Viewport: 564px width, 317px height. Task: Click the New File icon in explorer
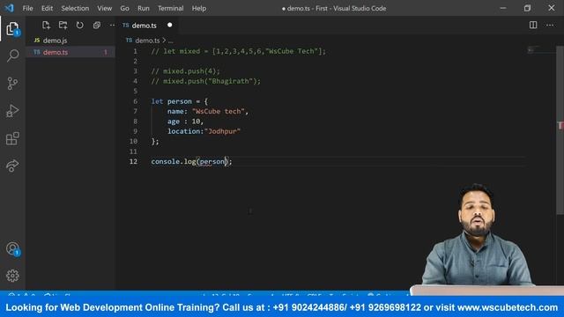point(46,26)
